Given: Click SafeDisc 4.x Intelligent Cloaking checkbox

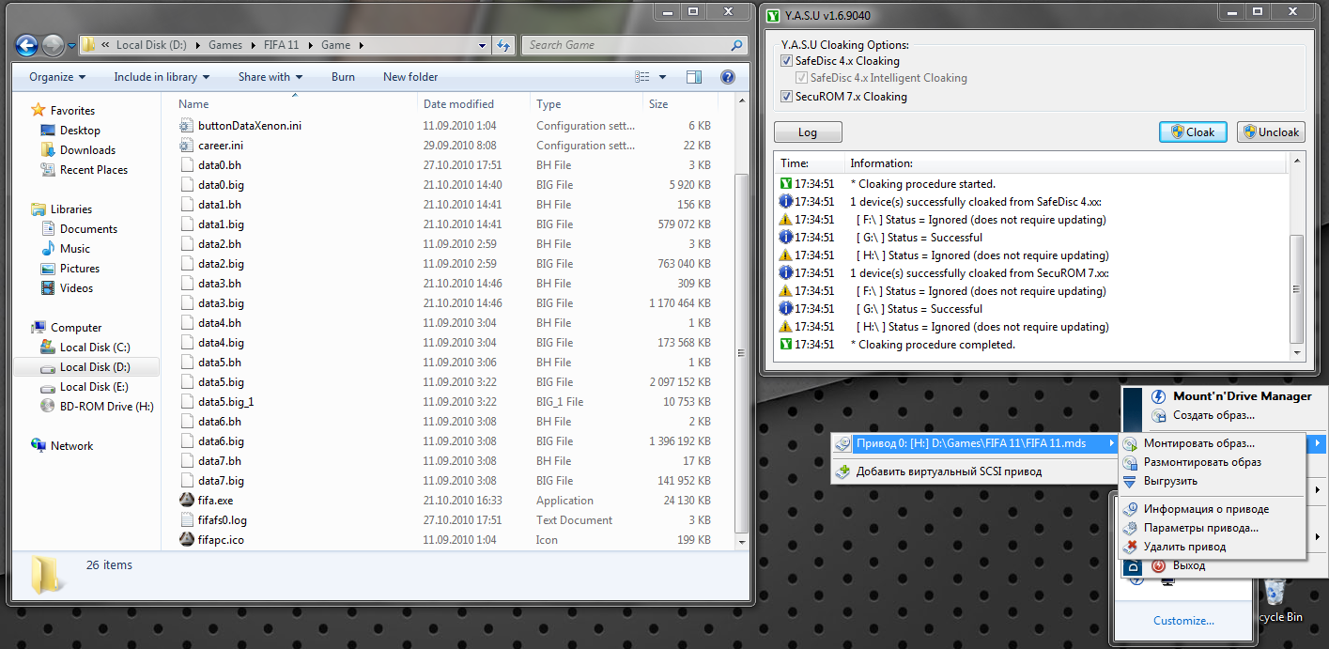Looking at the screenshot, I should coord(801,79).
